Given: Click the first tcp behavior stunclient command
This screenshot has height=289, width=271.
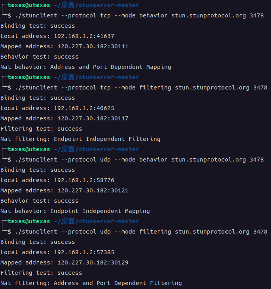Looking at the screenshot, I should click(x=140, y=15).
